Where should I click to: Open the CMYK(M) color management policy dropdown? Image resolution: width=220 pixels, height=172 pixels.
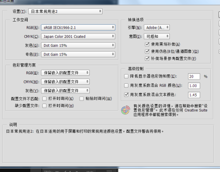(x=65, y=82)
